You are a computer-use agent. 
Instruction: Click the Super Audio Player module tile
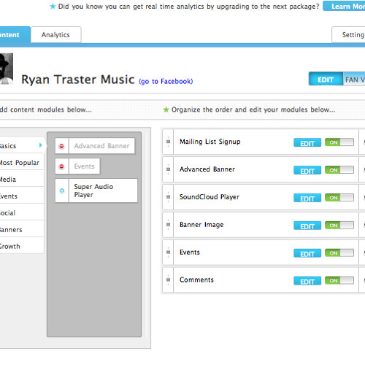pos(96,191)
